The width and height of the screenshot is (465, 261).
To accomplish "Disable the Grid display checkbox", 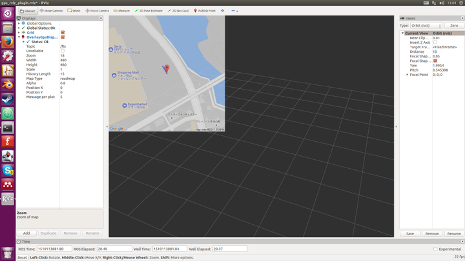I will pos(63,32).
